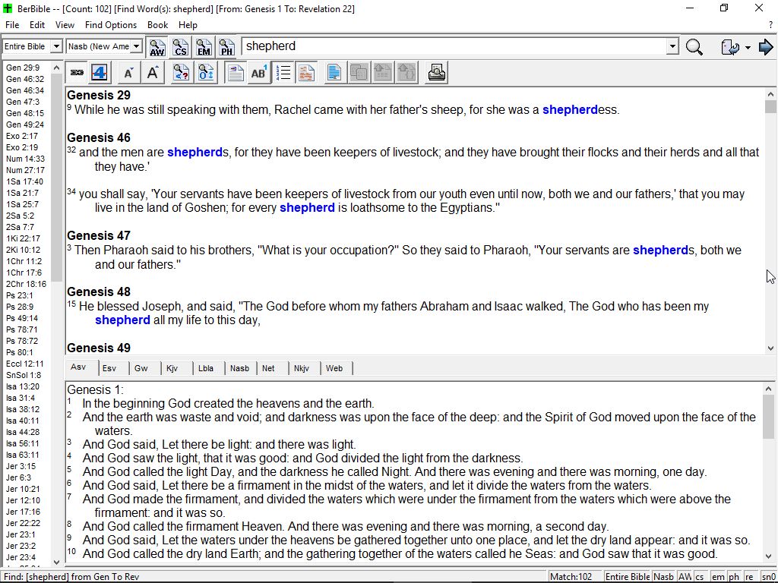Click the question mark help icon at the menu bar's right end
Viewport: 778px width, 583px height.
point(770,25)
